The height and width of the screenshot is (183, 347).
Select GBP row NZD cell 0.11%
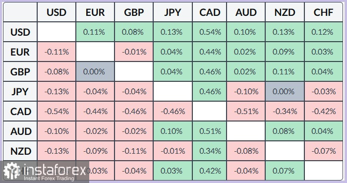pyautogui.click(x=285, y=71)
